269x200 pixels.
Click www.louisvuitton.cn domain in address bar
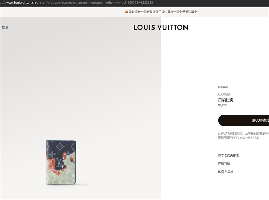tap(21, 3)
